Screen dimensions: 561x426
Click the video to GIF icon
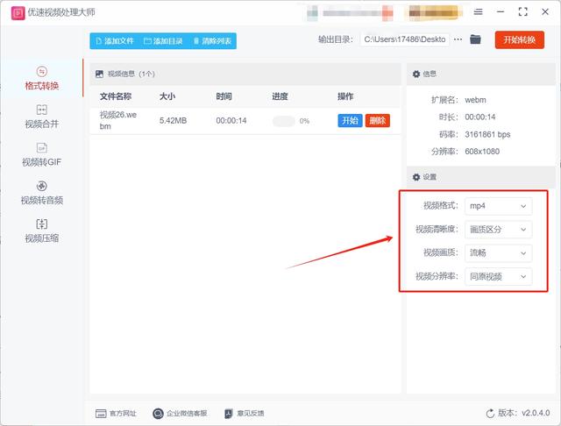(x=42, y=148)
